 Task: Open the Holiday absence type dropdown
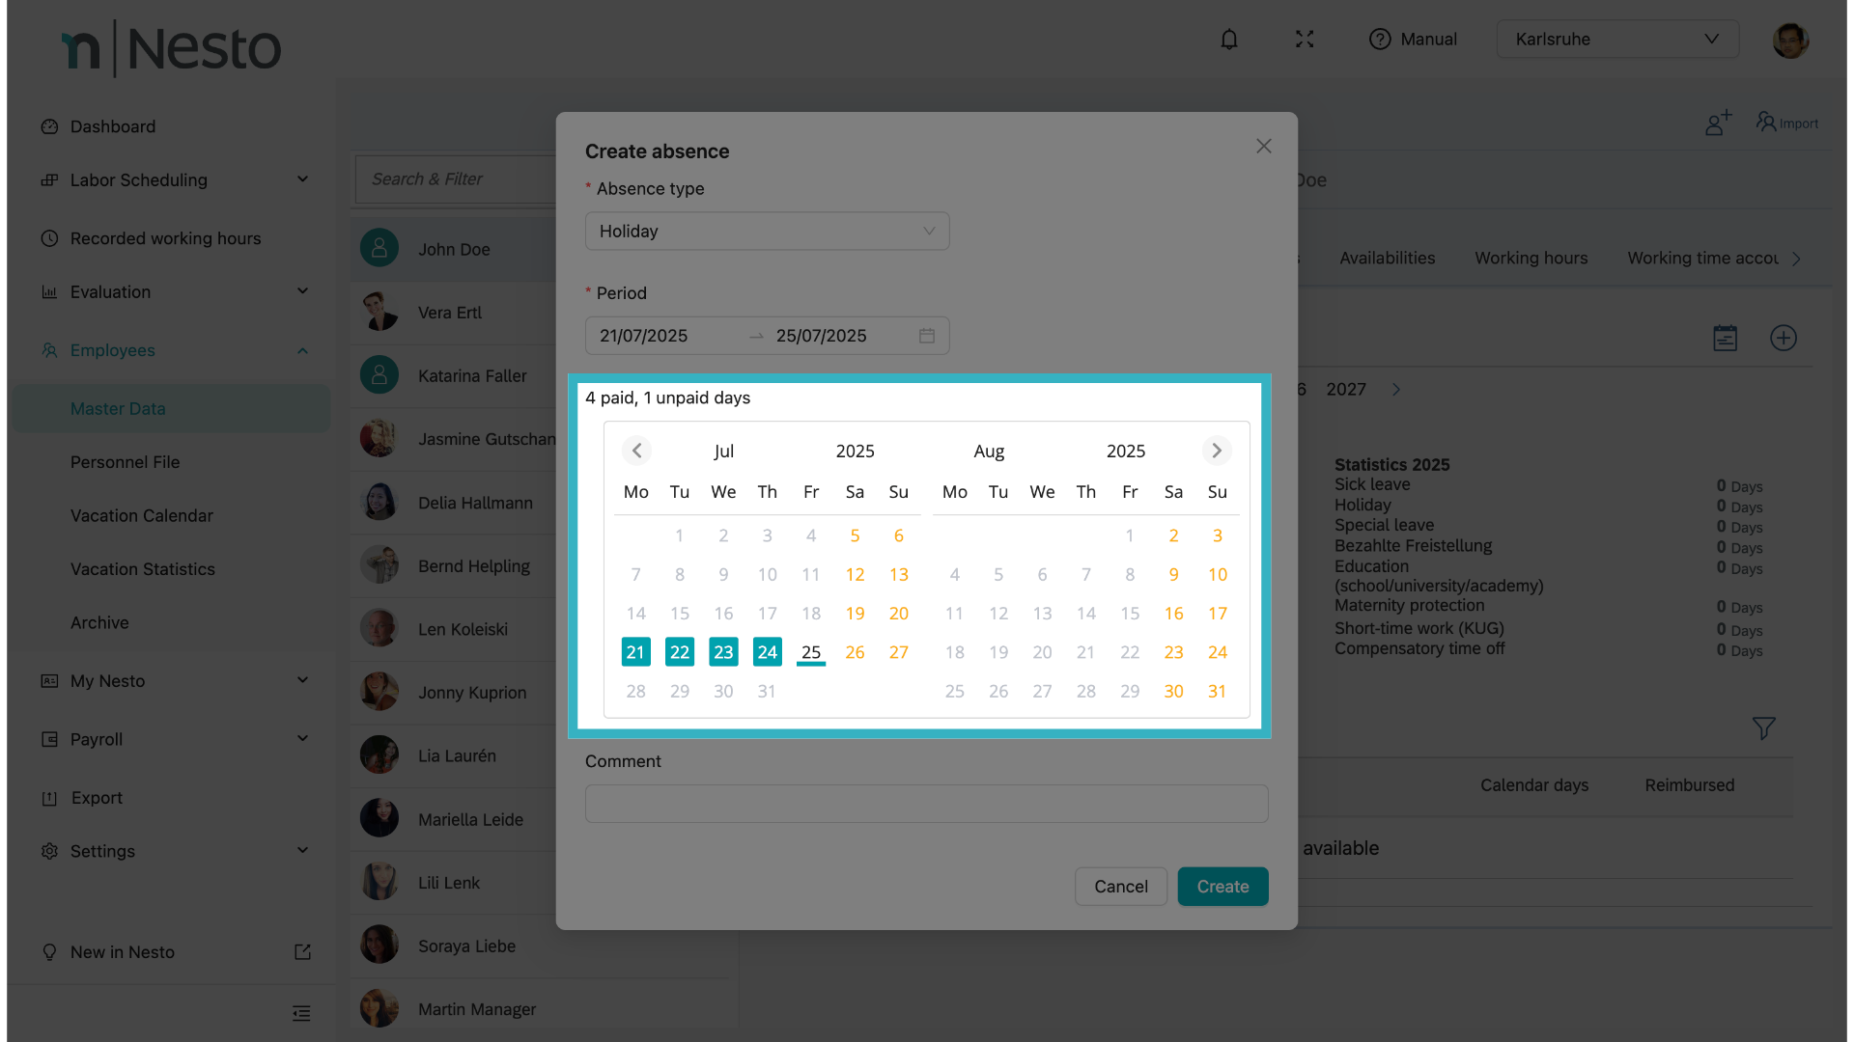coord(767,232)
